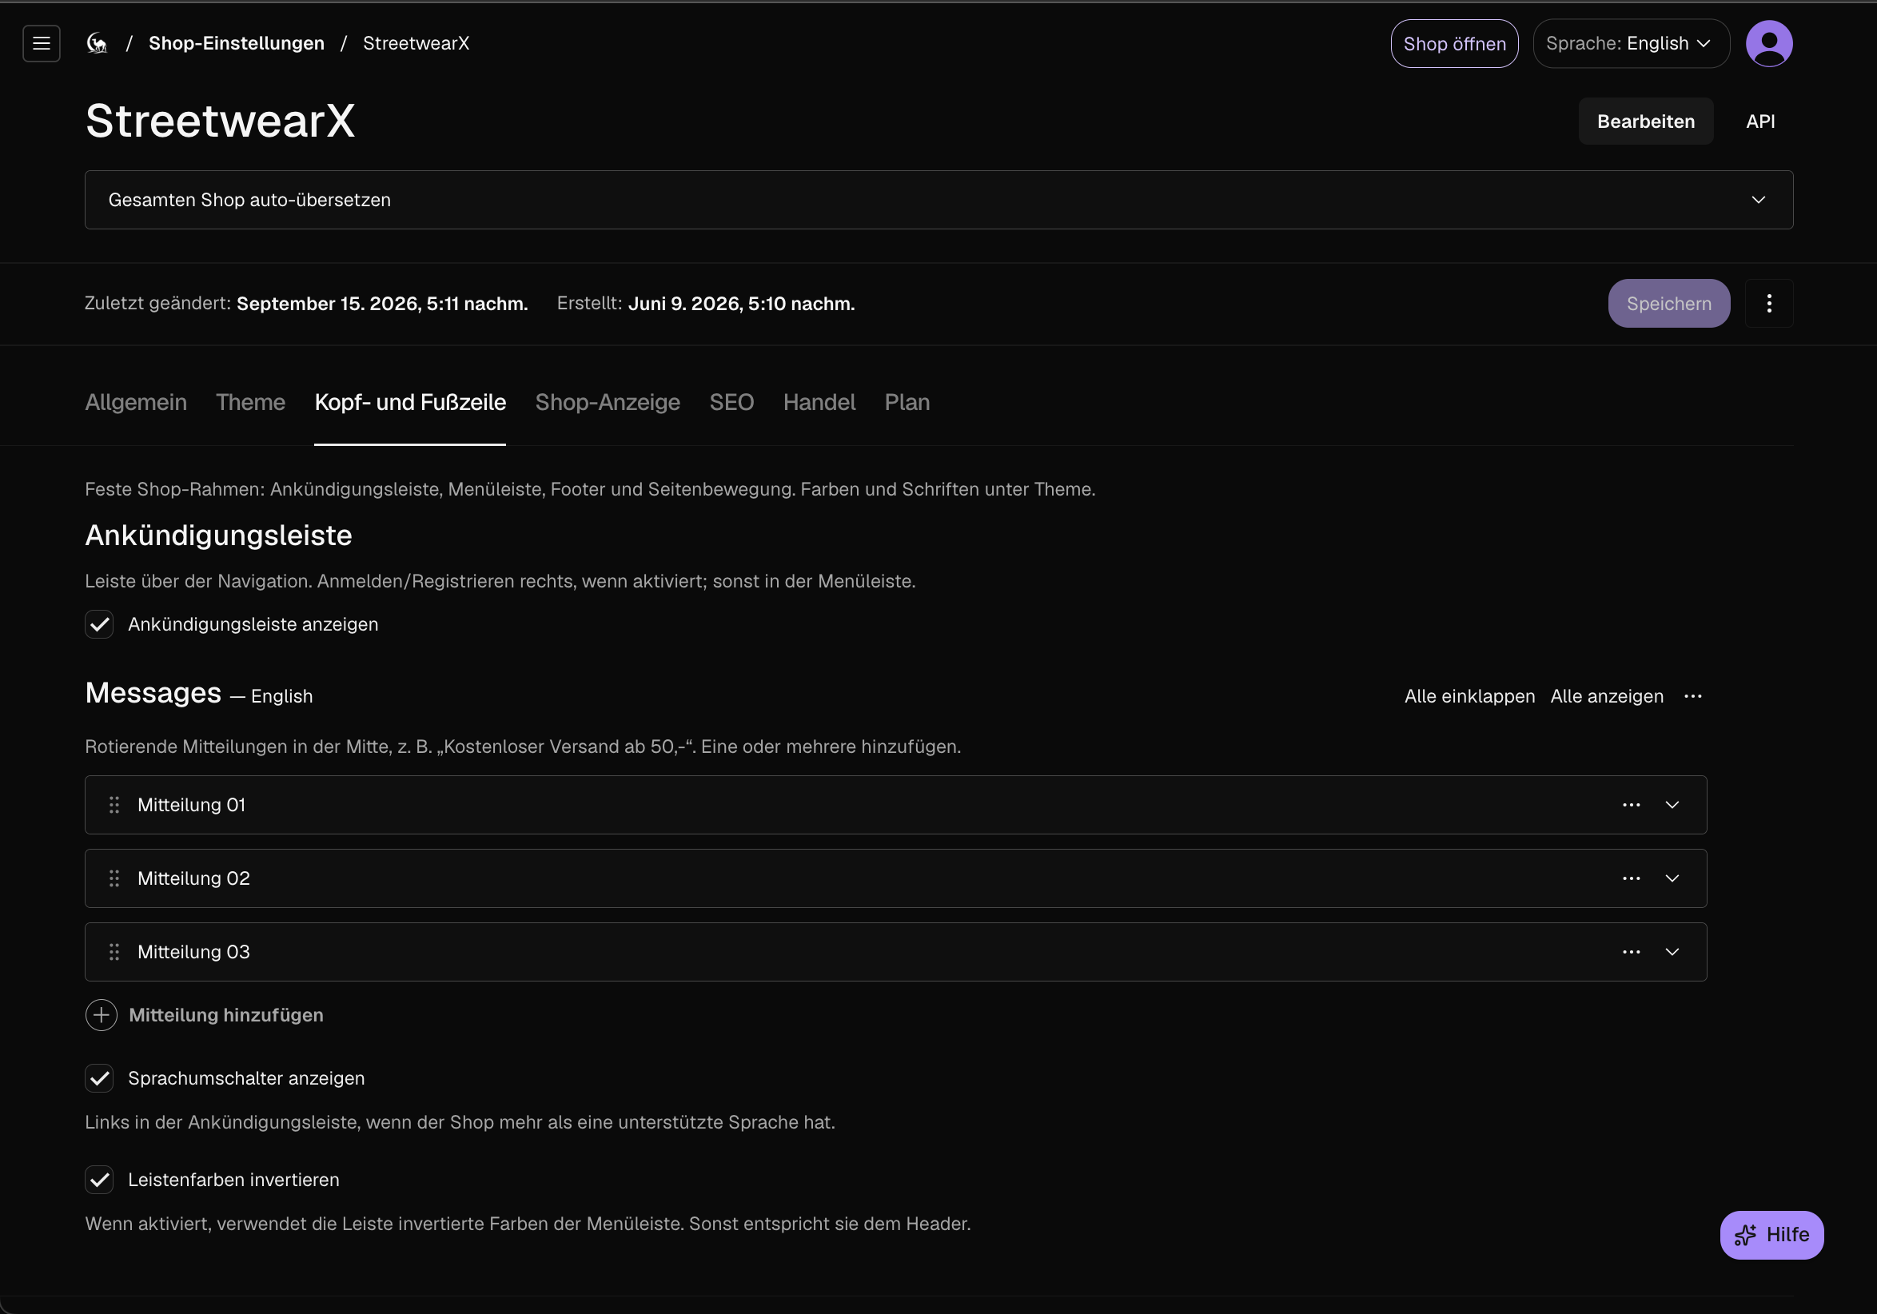Click the plus icon to add a message
This screenshot has height=1314, width=1877.
coord(102,1015)
